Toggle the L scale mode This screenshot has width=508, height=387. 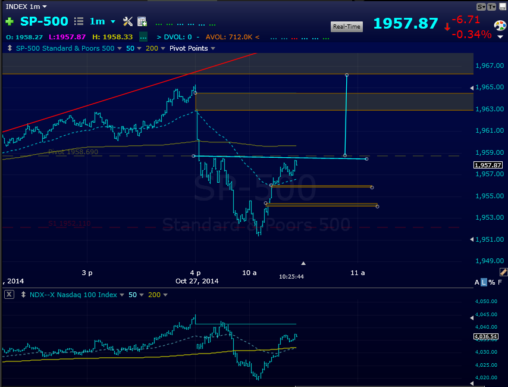click(x=484, y=282)
